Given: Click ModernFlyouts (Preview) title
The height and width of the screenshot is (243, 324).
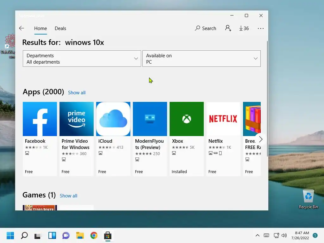Looking at the screenshot, I should pyautogui.click(x=149, y=144).
